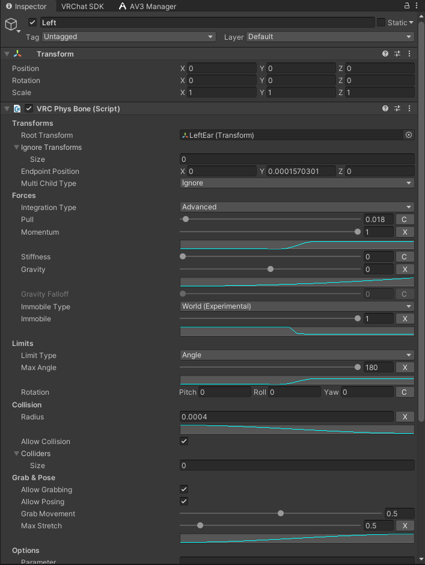
Task: Open Transform preset settings icon
Action: pos(397,54)
